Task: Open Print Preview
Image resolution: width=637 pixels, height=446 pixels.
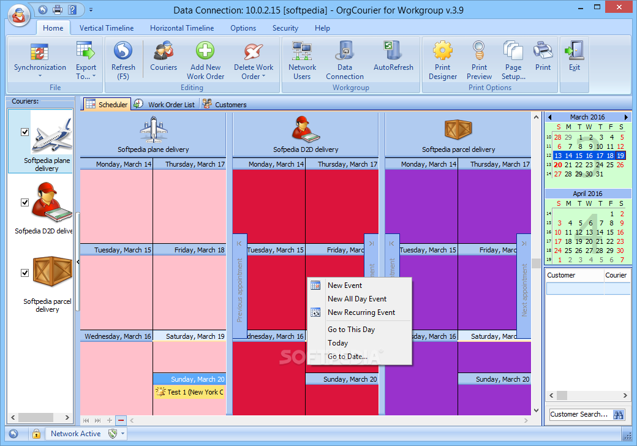Action: 479,60
